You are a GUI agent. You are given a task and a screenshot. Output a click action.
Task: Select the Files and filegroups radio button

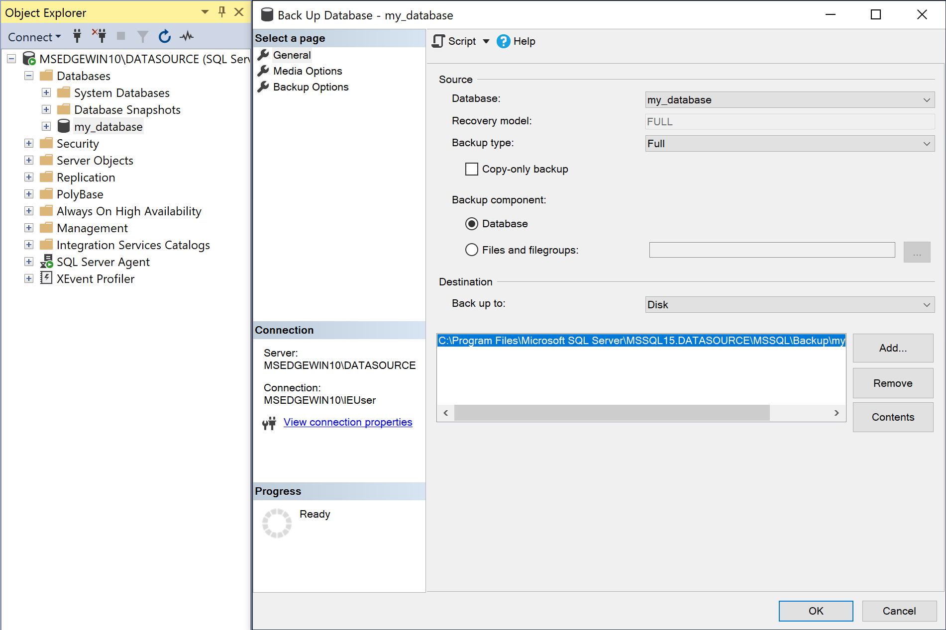click(x=471, y=250)
